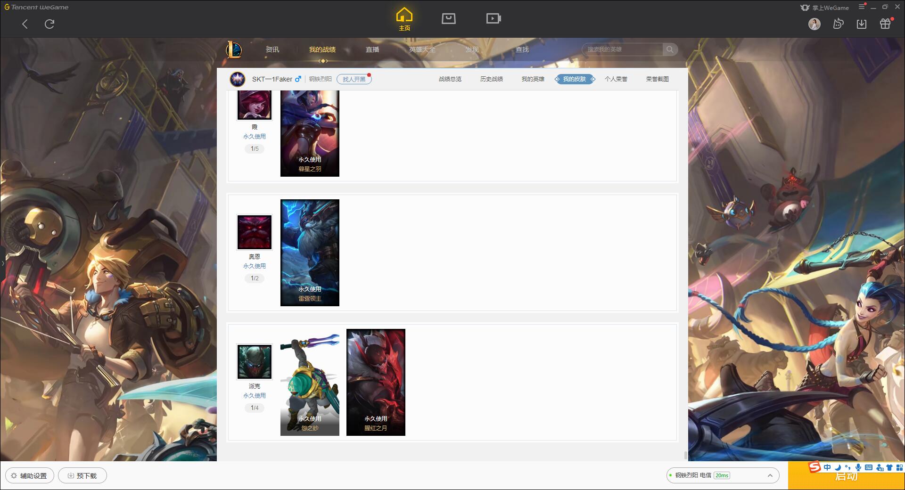Open 辅助设置 settings button
The image size is (905, 490).
click(30, 476)
